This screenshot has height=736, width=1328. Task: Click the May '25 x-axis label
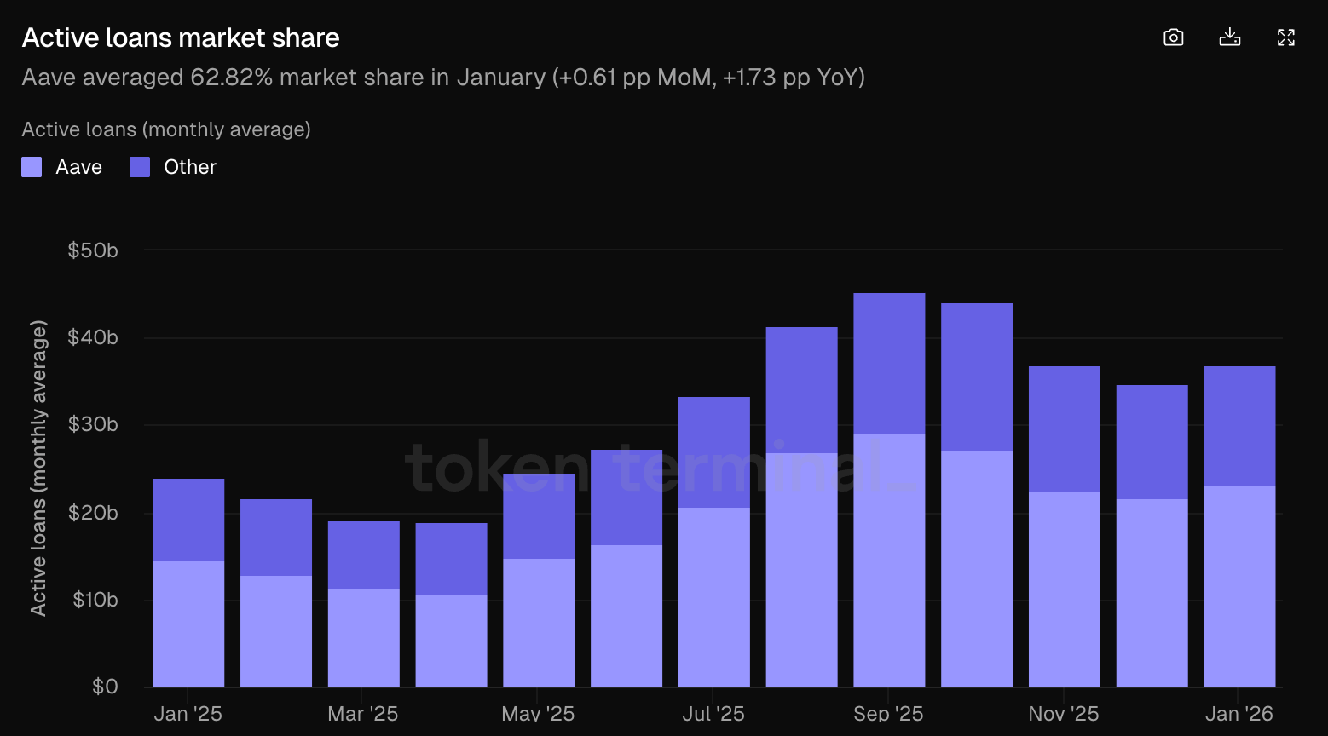click(x=538, y=714)
